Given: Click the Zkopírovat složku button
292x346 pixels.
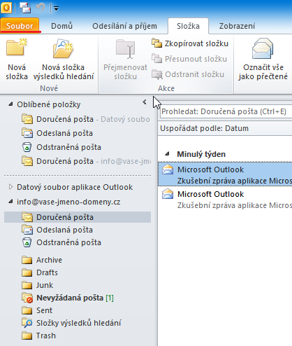Looking at the screenshot, I should click(190, 43).
